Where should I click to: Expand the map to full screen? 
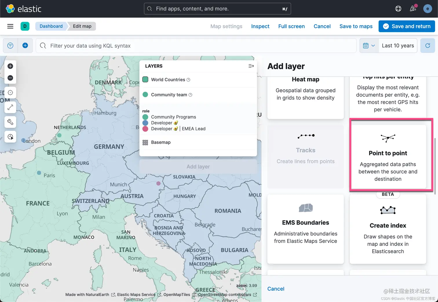(10, 107)
